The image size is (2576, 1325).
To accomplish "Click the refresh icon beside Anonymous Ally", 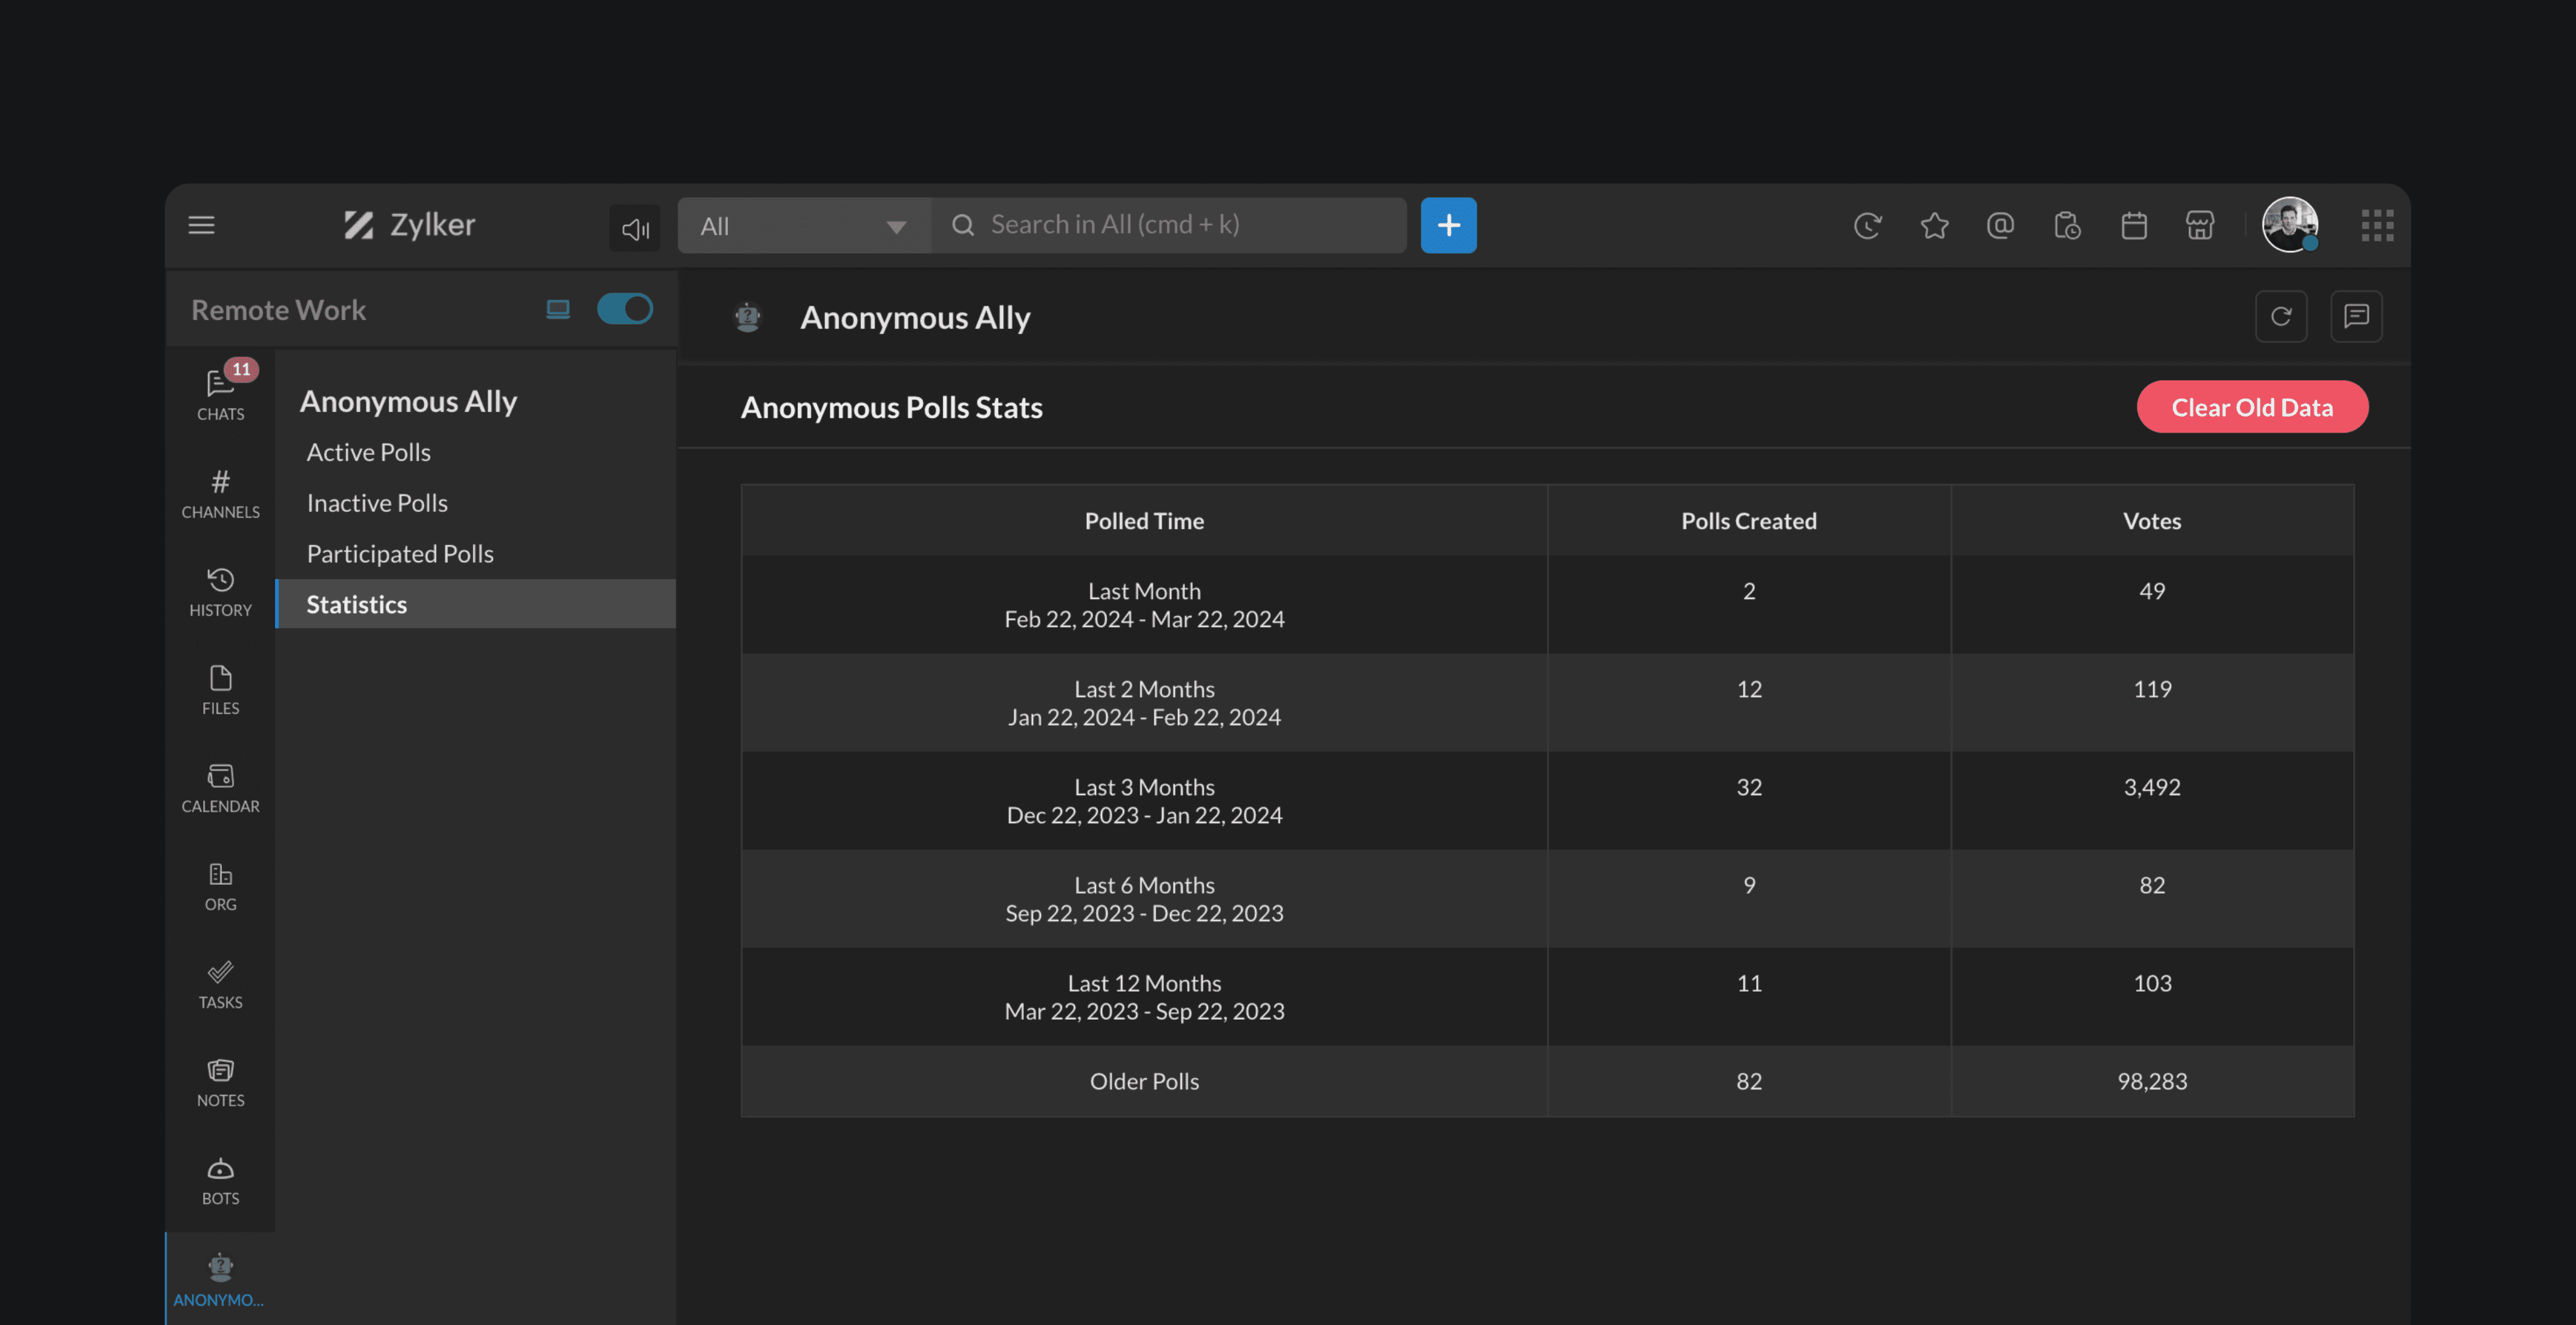I will point(2280,316).
